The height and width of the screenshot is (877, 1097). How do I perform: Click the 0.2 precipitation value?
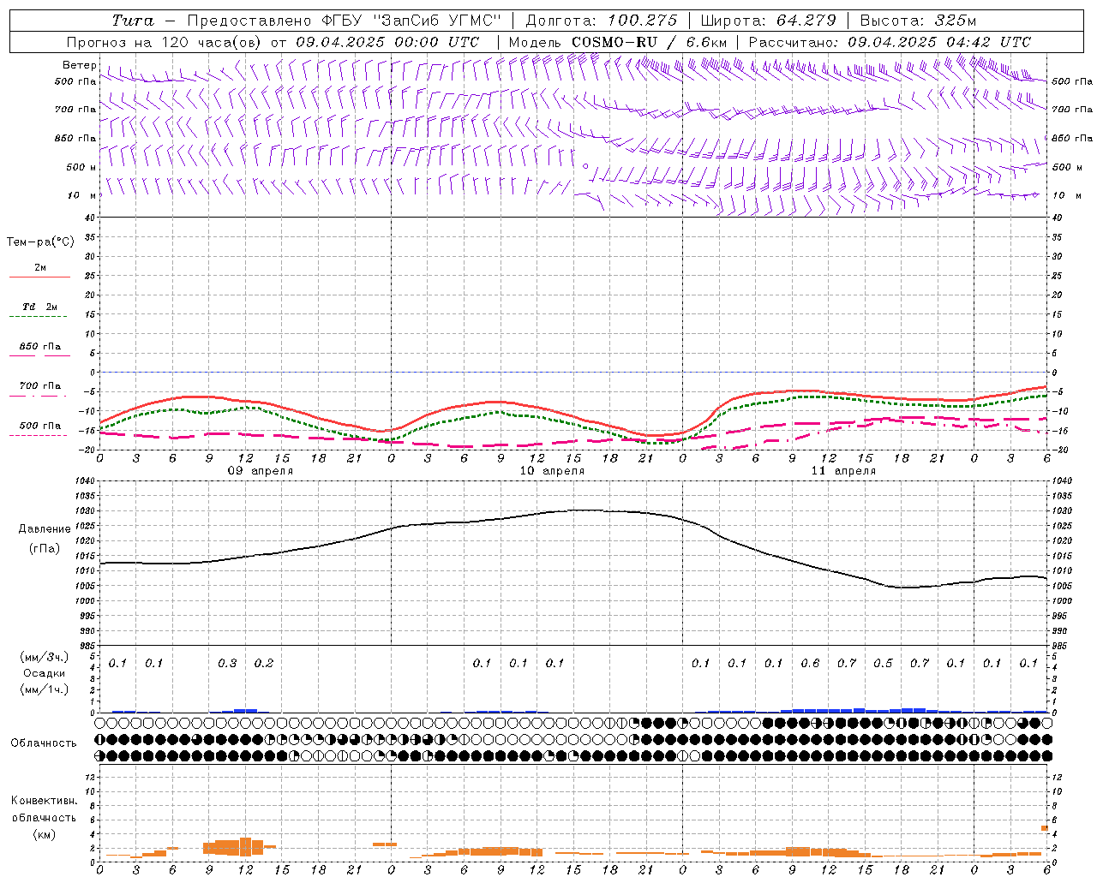tap(264, 664)
